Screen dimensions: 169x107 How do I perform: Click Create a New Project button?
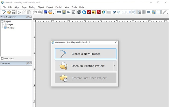[x=86, y=54]
